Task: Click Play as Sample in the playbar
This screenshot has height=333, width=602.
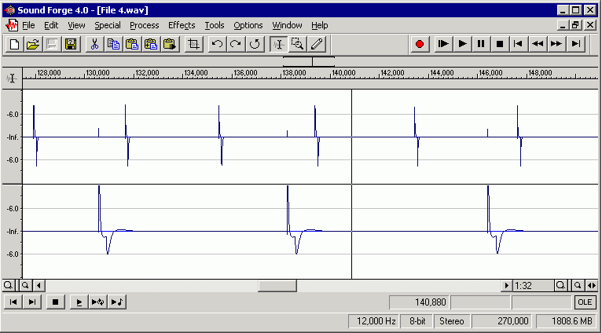Action: pos(117,302)
